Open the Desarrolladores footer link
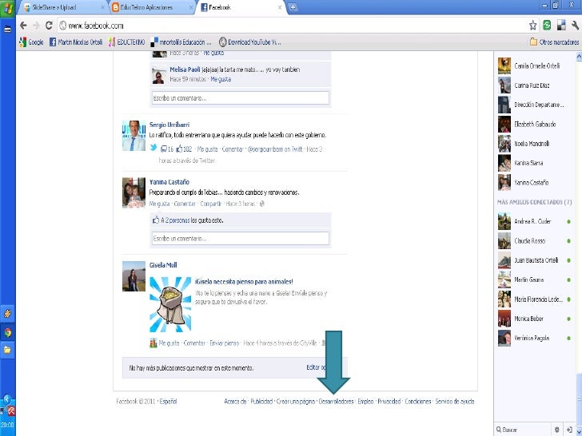 pyautogui.click(x=337, y=401)
